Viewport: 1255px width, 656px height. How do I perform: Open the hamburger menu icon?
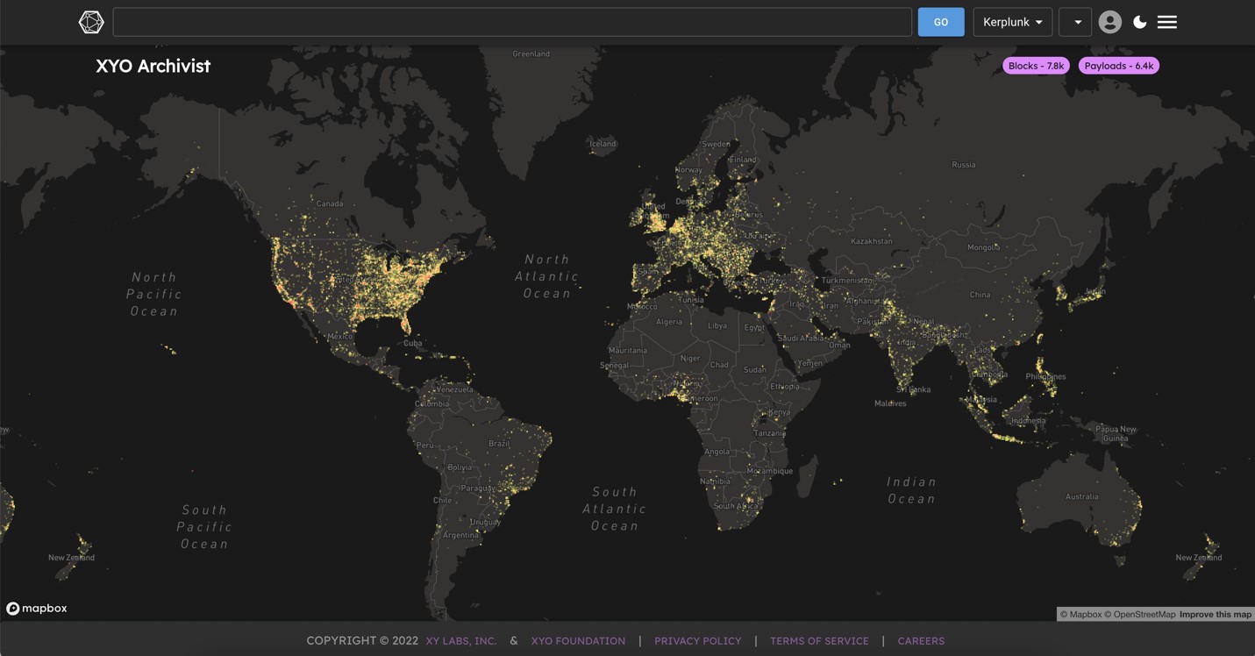pyautogui.click(x=1166, y=22)
